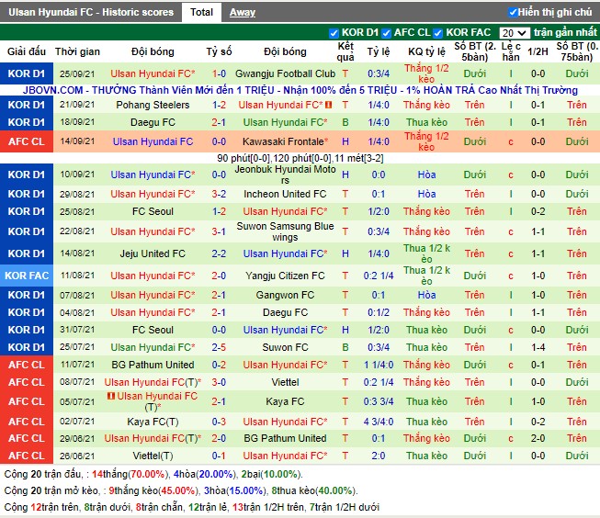Open the Yangju Citizen FC team link
600x518 pixels.
285,276
